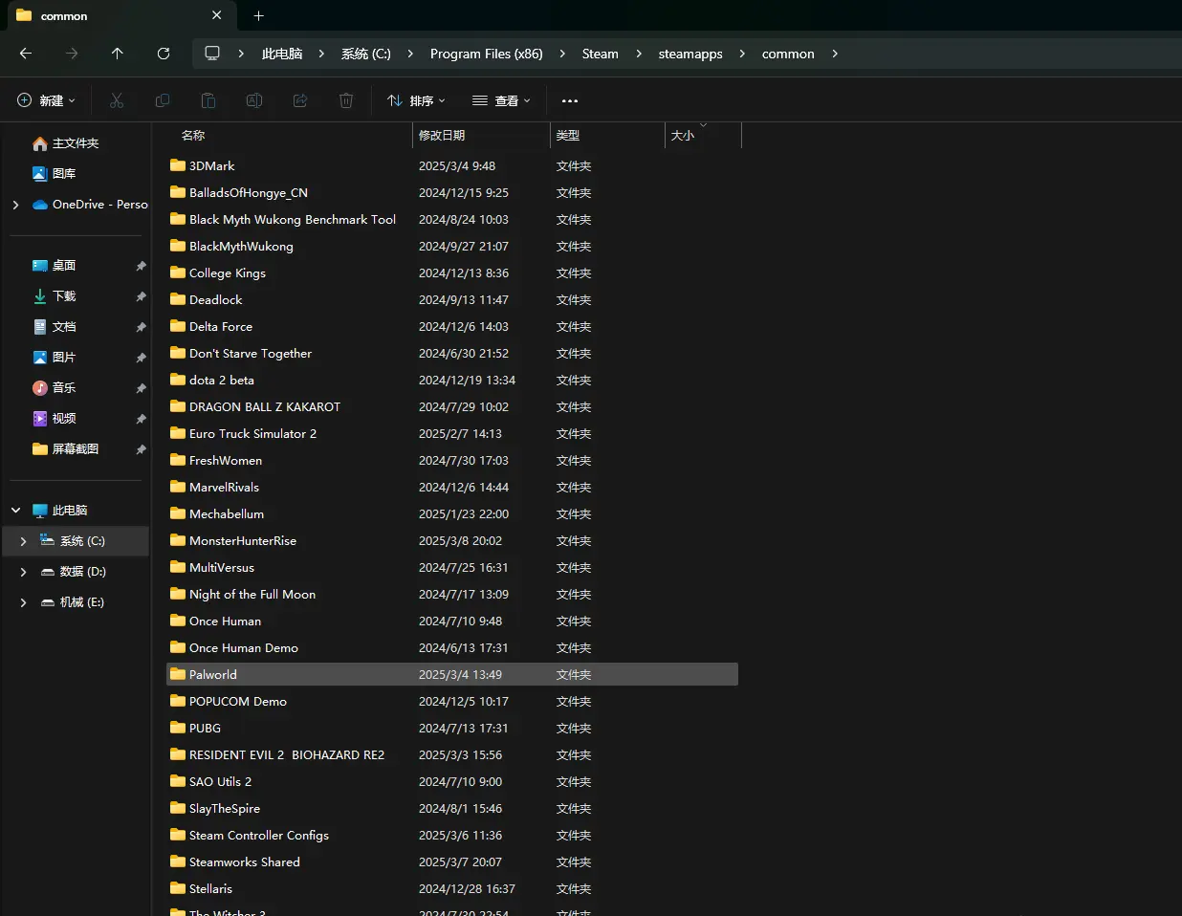This screenshot has width=1182, height=916.
Task: Collapse the 此电脑 tree node
Action: tap(15, 511)
